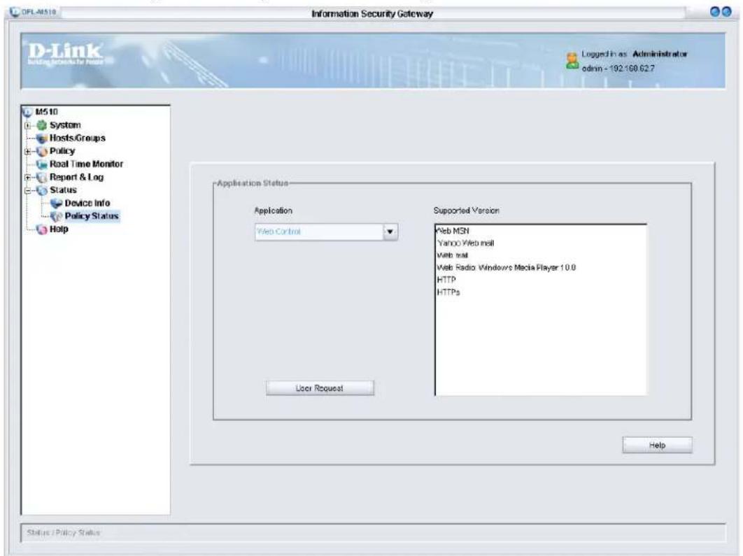Click the logged-in user avatar icon
Image resolution: width=743 pixels, height=556 pixels.
coord(572,61)
